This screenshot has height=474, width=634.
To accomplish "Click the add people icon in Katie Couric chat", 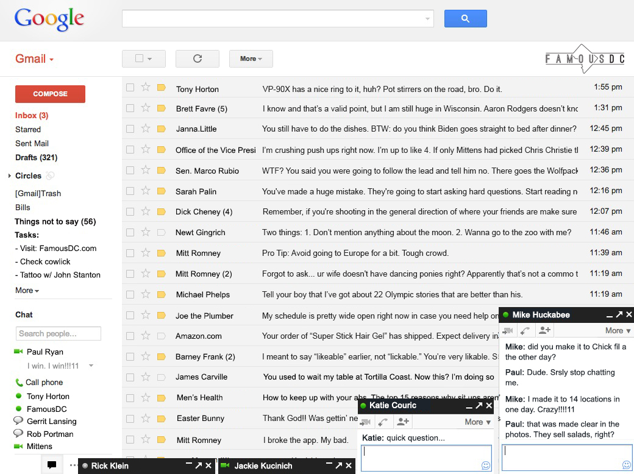I will point(402,422).
